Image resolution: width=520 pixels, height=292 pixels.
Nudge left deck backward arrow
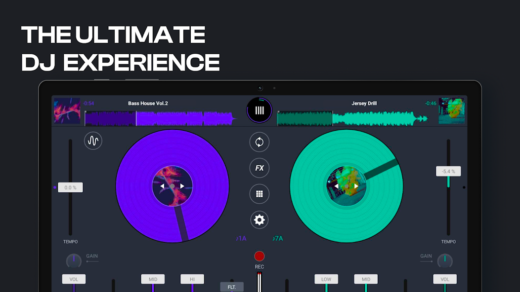[x=162, y=186]
